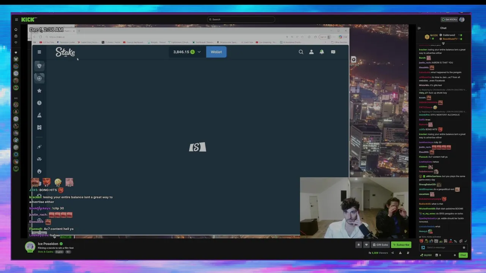
Task: Open the flame icon in Stake sidebar
Action: (x=39, y=171)
